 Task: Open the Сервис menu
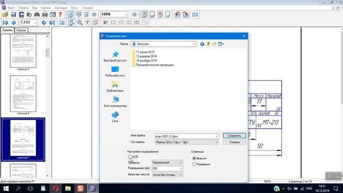tap(46, 8)
